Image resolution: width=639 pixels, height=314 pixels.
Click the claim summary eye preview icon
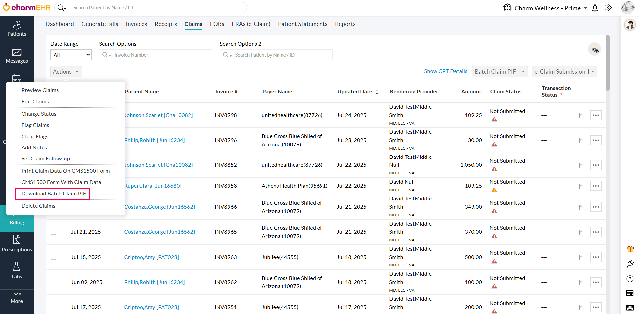click(595, 49)
